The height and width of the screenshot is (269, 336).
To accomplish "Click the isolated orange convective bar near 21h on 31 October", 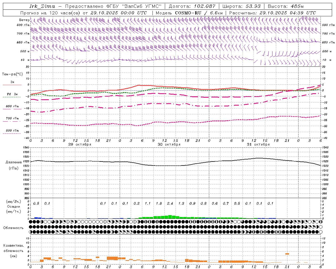I will point(287,254).
